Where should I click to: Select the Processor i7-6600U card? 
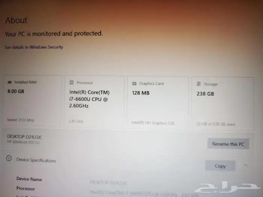[x=95, y=102]
